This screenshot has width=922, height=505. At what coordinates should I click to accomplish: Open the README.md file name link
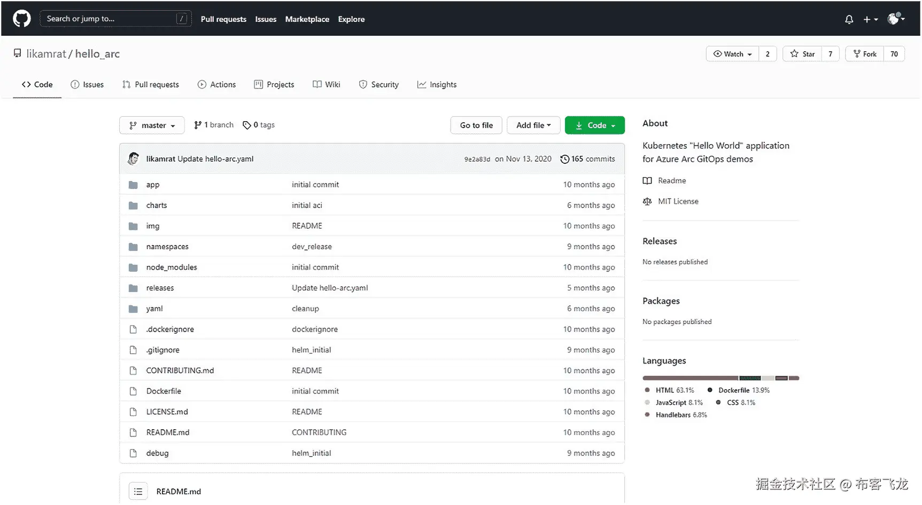point(168,432)
